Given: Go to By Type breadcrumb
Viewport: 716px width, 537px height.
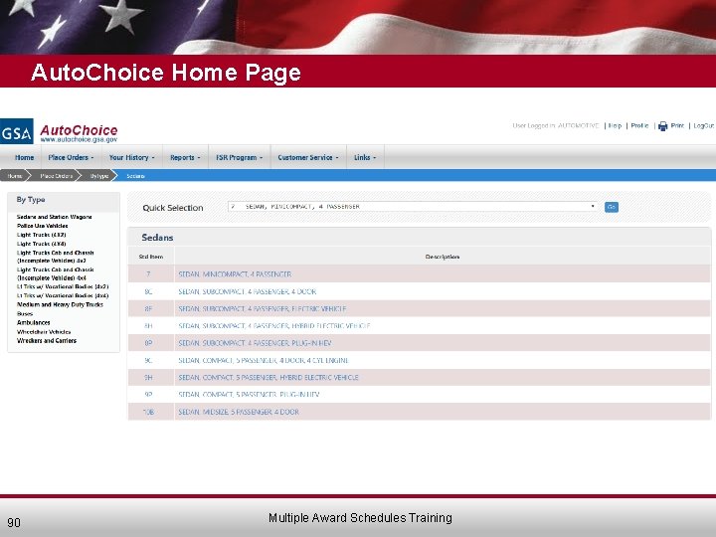Looking at the screenshot, I should [99, 176].
